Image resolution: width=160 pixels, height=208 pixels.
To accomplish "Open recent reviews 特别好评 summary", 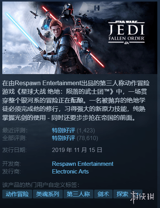I will click(x=64, y=130).
